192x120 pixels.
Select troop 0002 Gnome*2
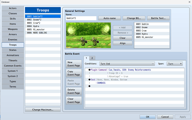pos(43,20)
